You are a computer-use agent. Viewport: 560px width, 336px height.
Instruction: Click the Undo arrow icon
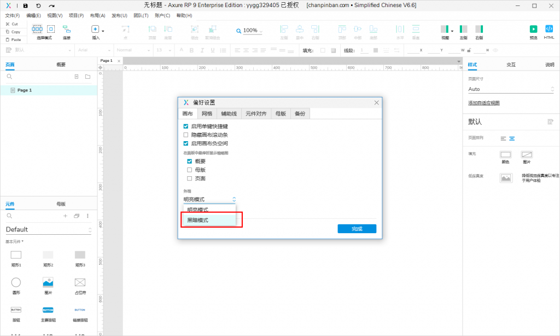point(38,5)
